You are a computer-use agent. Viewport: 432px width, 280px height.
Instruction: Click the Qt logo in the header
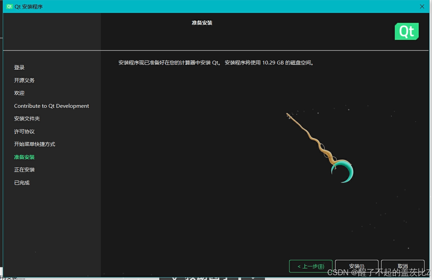click(x=406, y=31)
